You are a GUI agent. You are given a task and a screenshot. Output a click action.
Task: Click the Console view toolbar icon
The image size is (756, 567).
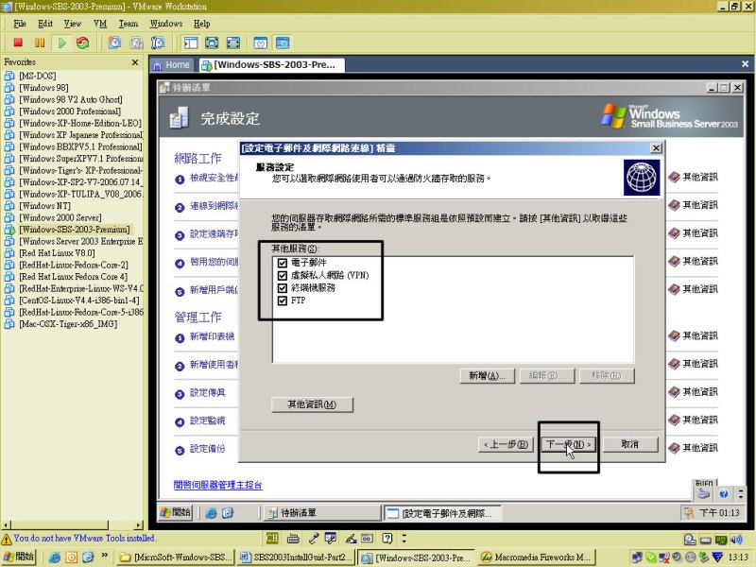tap(283, 43)
